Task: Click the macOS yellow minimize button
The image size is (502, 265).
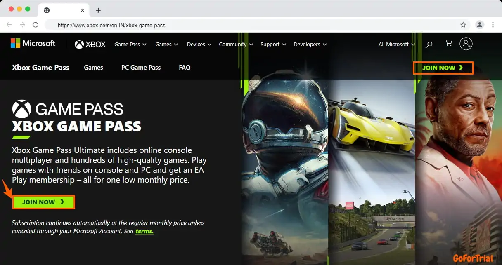Action: (x=19, y=9)
